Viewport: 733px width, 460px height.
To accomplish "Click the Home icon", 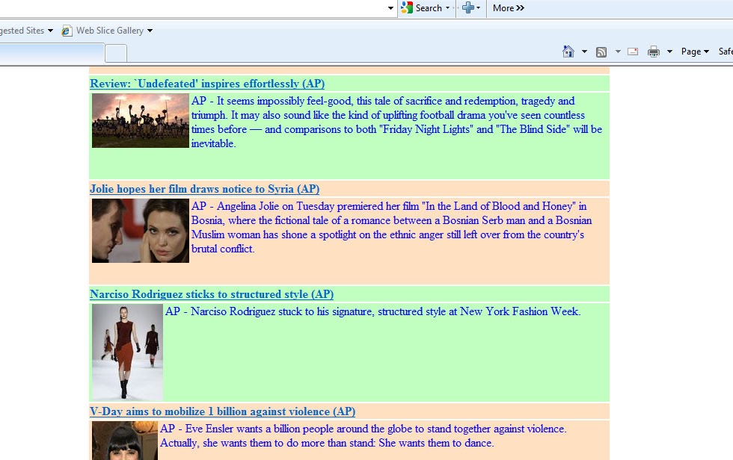I will pos(568,51).
